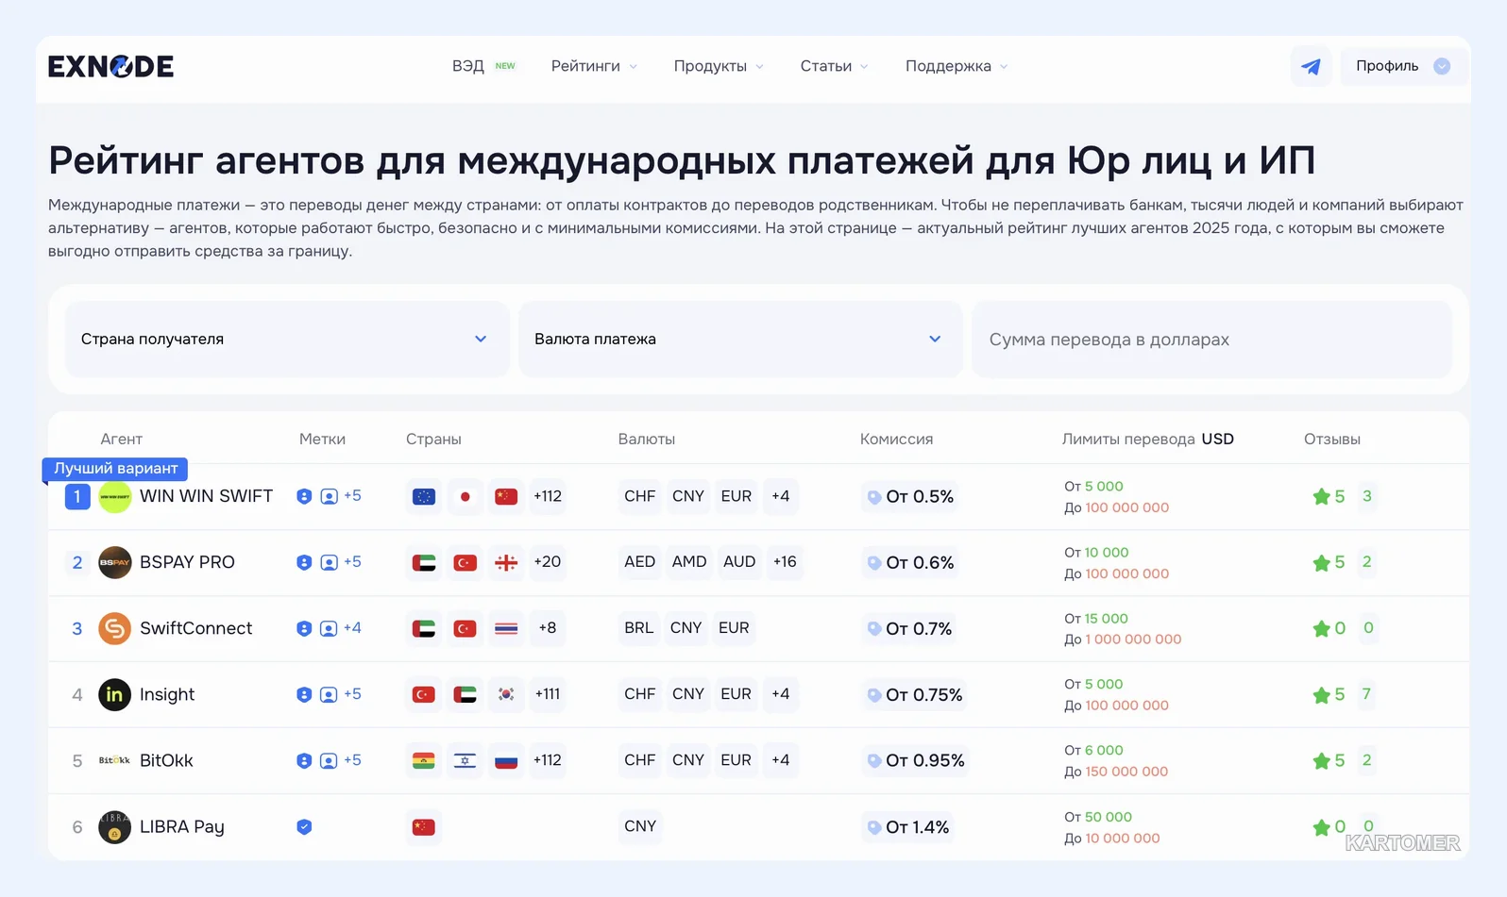
Task: Open the Insight agent page
Action: tap(167, 694)
